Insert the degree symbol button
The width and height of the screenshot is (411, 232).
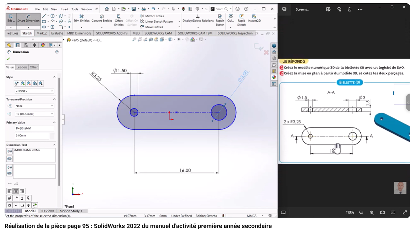[16, 198]
